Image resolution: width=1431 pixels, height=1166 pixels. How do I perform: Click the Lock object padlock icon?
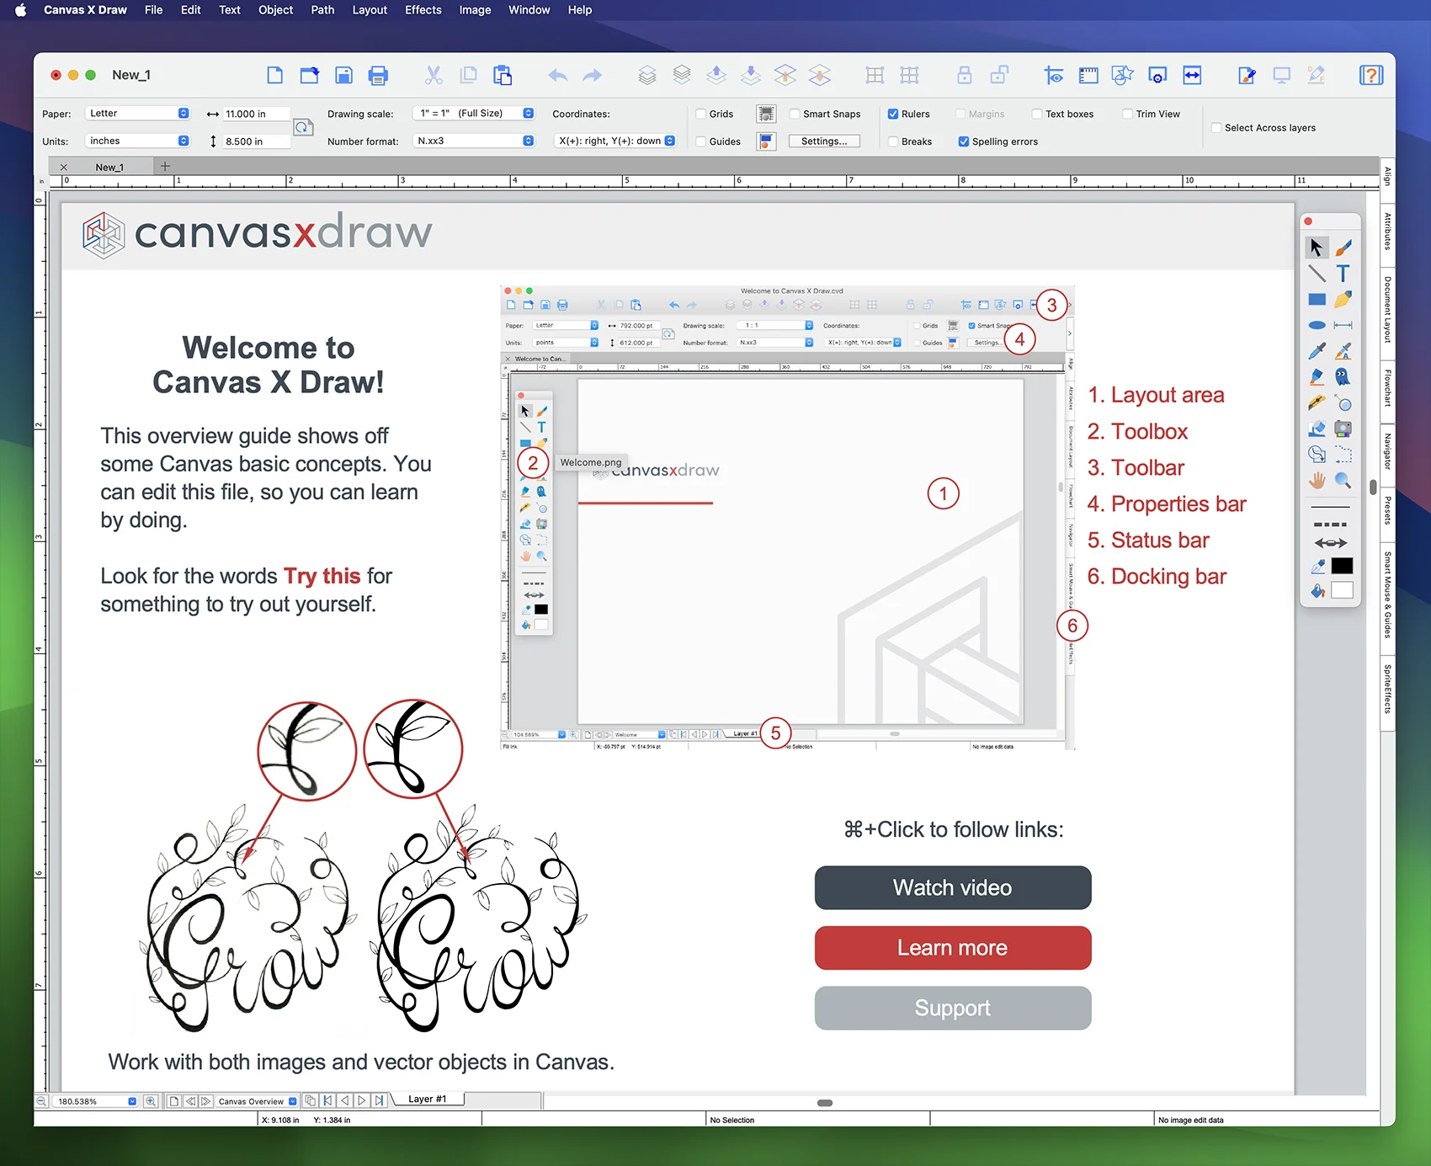[x=965, y=75]
